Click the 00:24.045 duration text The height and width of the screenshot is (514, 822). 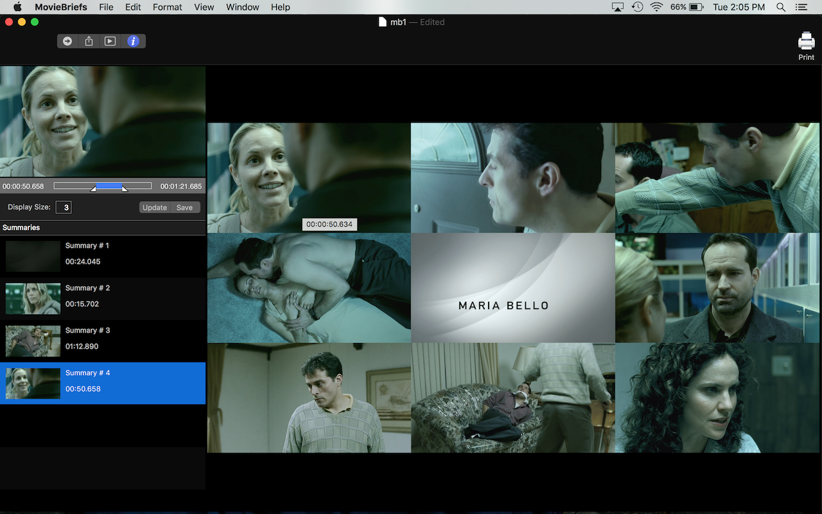click(83, 261)
